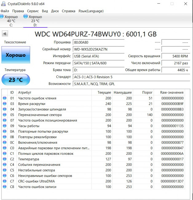Click the previous disk arrow button
This screenshot has height=200, width=193.
tap(5, 34)
